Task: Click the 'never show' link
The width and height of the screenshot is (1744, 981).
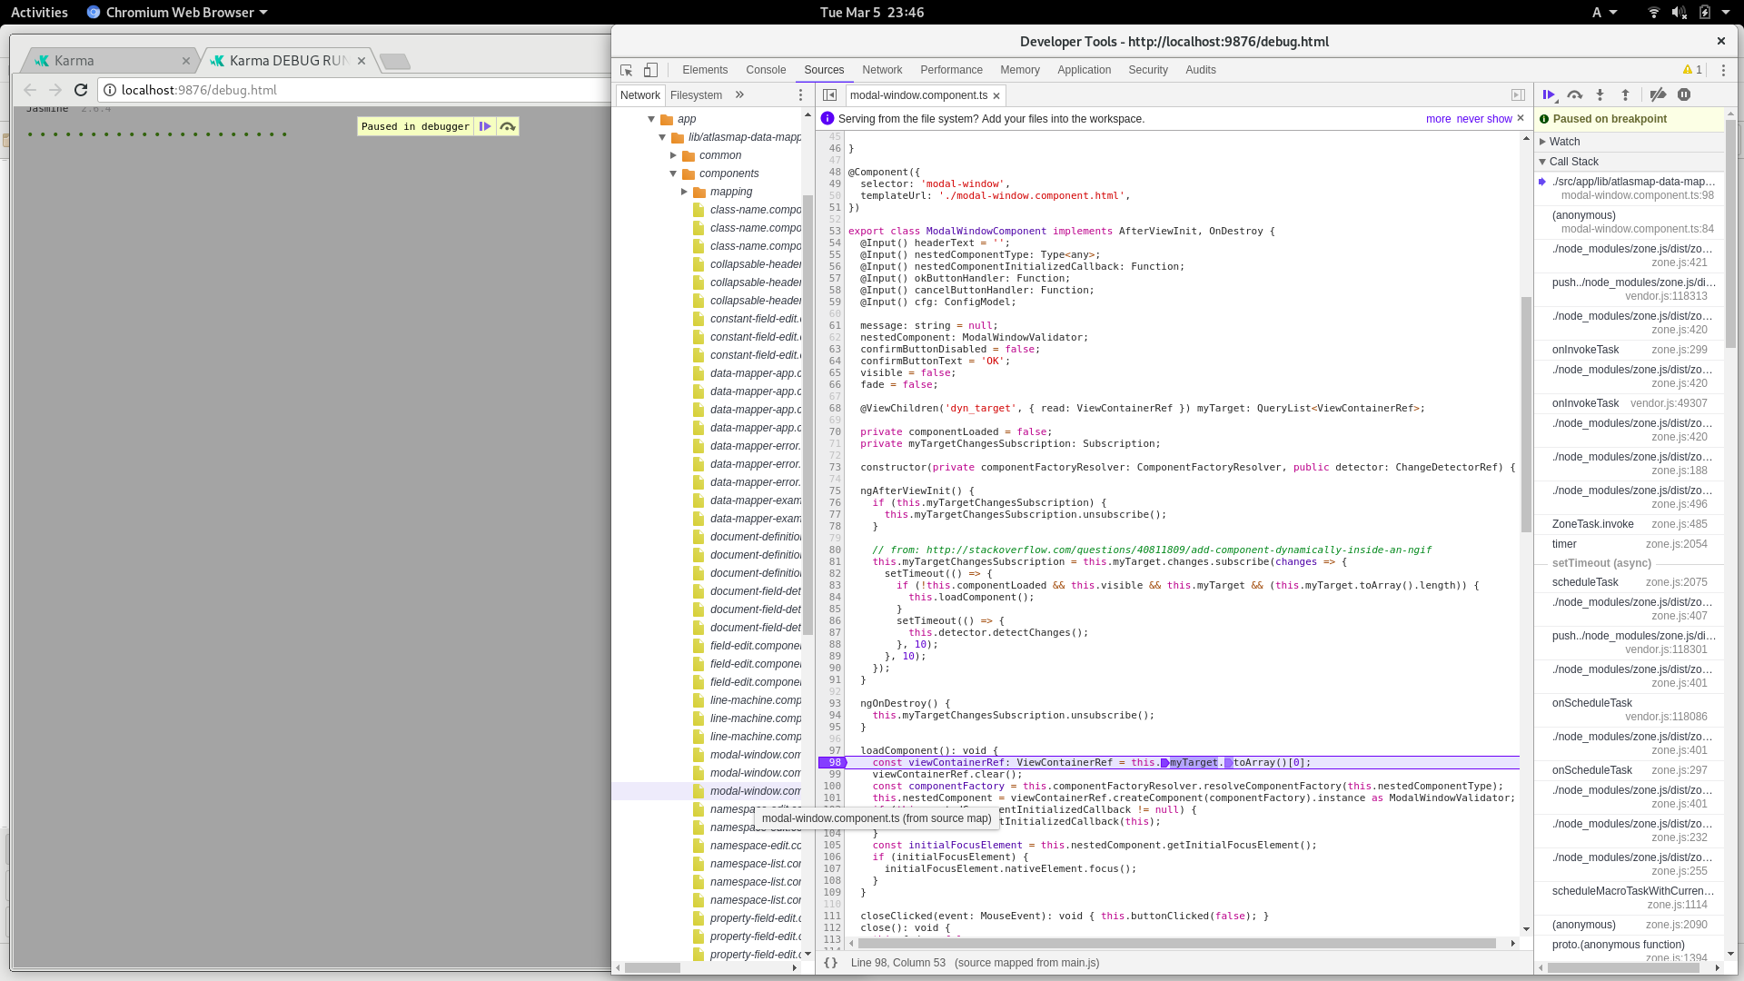Action: coord(1484,119)
